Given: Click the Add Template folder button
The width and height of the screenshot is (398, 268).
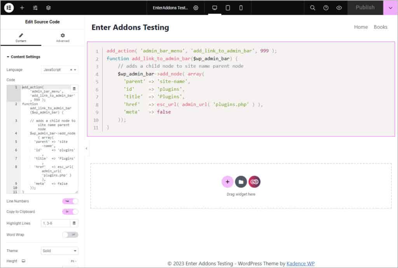Looking at the screenshot, I should coord(241,182).
